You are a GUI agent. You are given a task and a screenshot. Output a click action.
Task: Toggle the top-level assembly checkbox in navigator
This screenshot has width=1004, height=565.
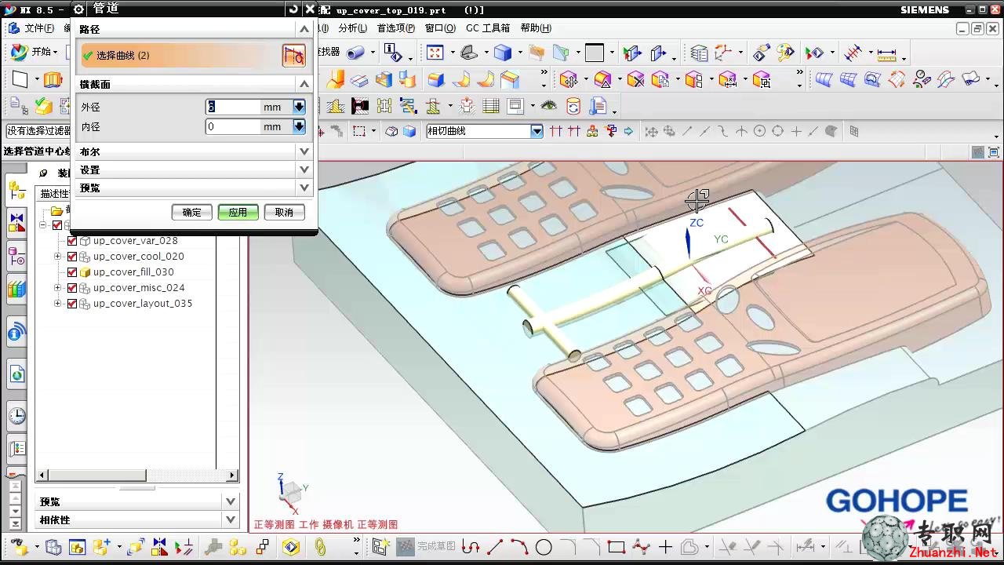[56, 225]
